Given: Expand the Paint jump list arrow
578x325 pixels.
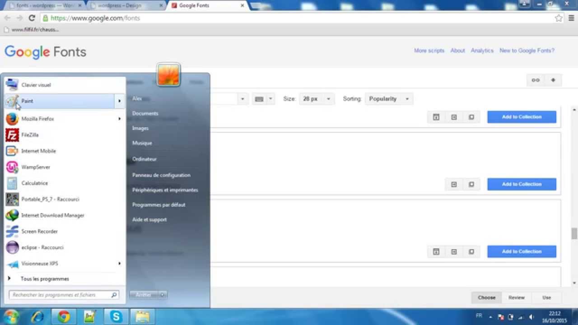Looking at the screenshot, I should (x=120, y=101).
